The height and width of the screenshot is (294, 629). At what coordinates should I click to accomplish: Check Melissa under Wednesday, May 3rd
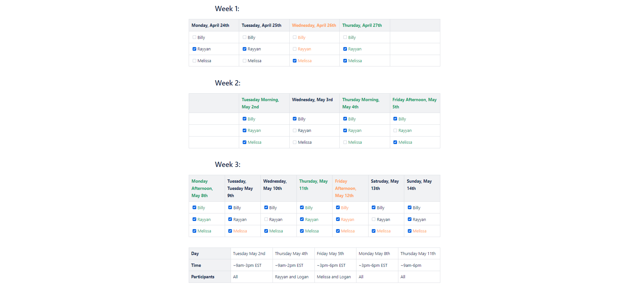(295, 142)
